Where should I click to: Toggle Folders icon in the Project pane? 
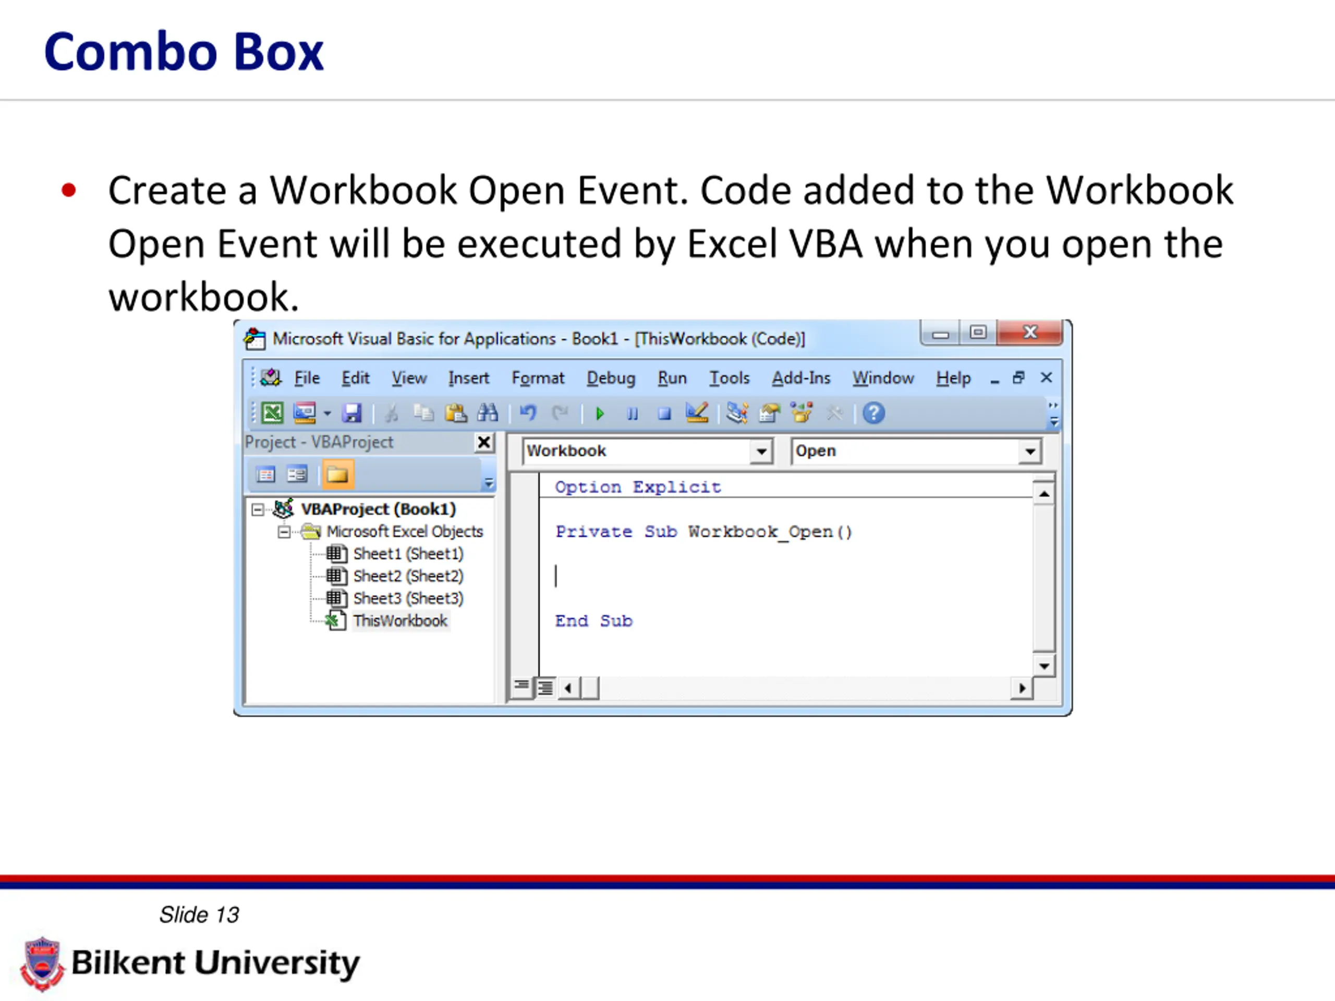click(x=337, y=475)
